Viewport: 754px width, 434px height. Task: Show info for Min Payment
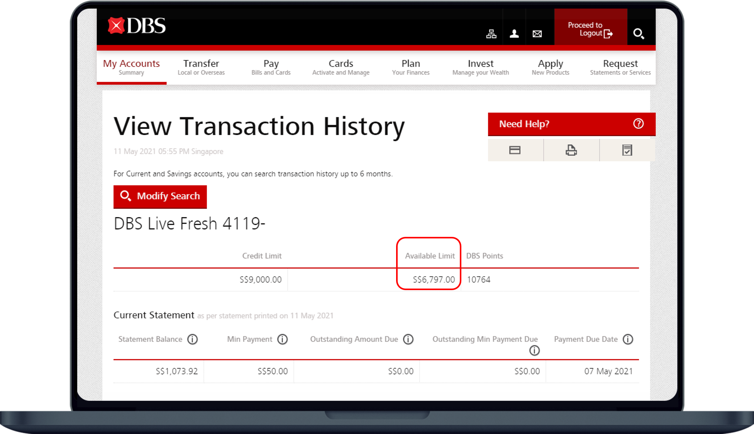pyautogui.click(x=283, y=339)
